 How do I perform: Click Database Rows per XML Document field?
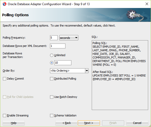(57, 46)
